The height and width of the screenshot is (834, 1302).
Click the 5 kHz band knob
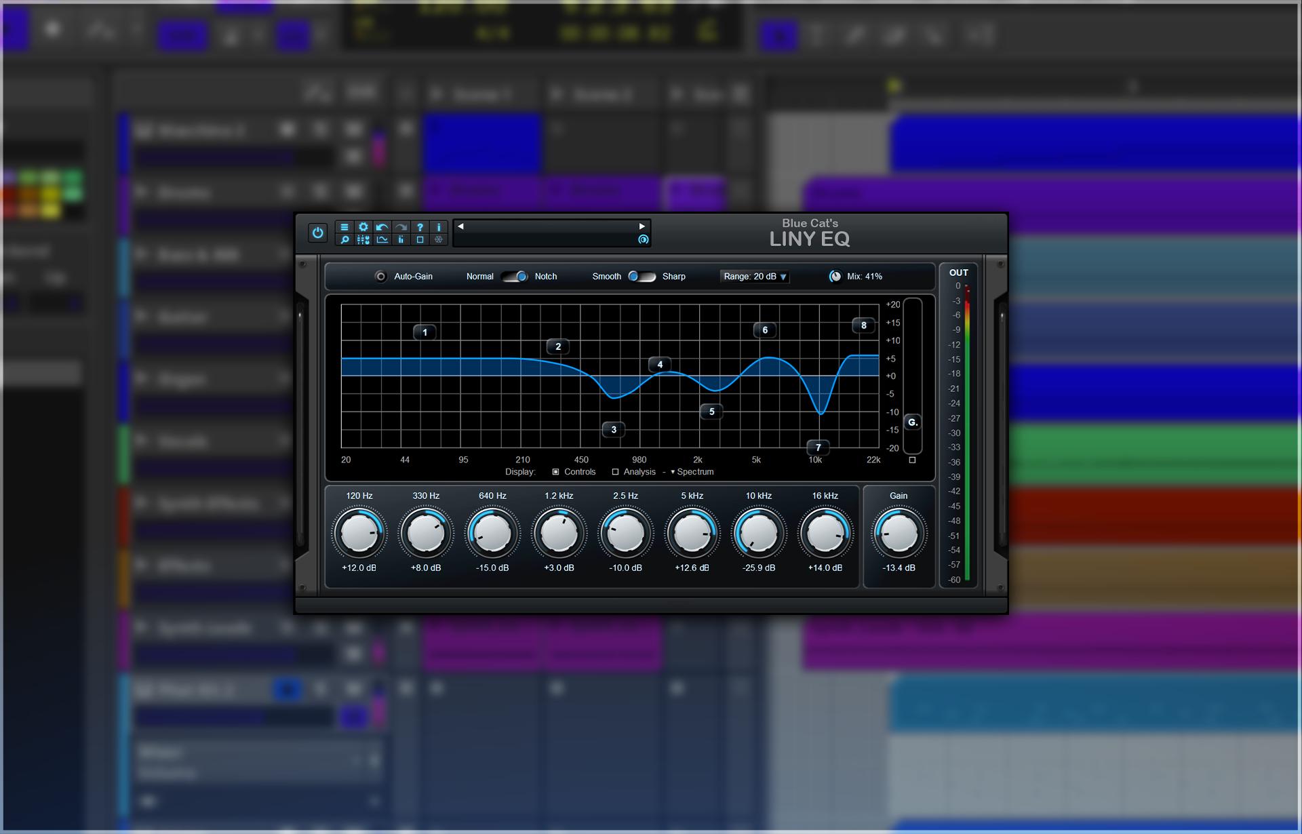692,534
